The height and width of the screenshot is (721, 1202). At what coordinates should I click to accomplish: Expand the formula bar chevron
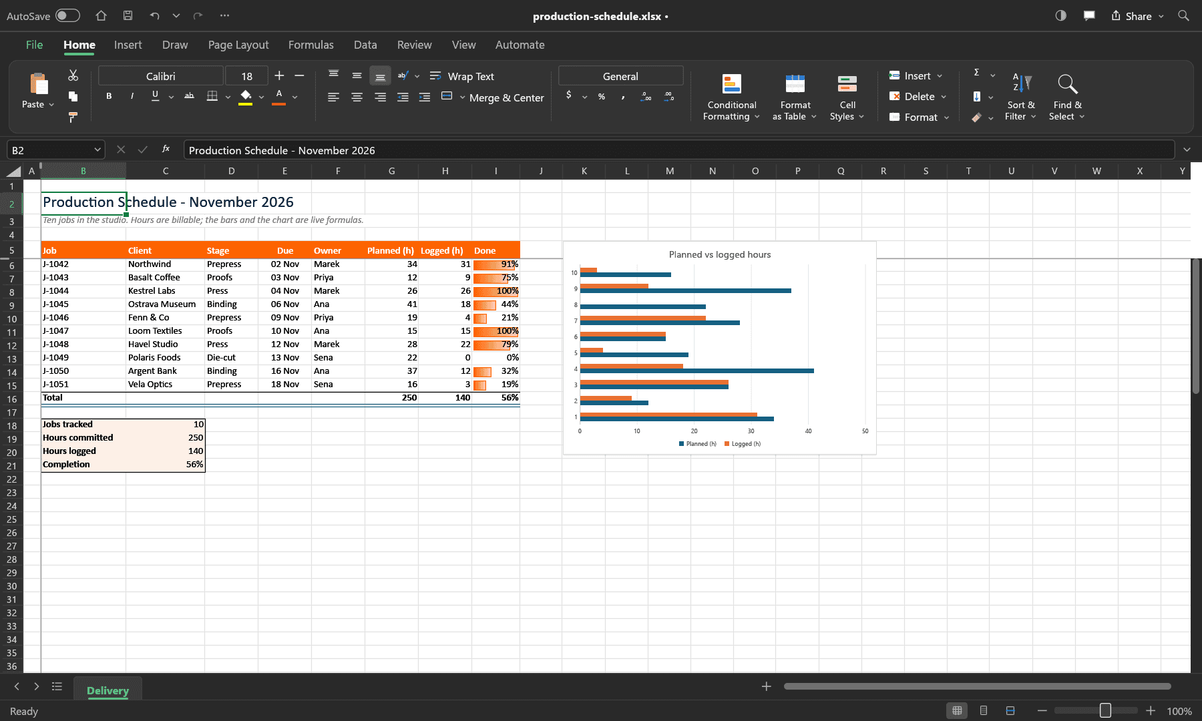(1187, 150)
